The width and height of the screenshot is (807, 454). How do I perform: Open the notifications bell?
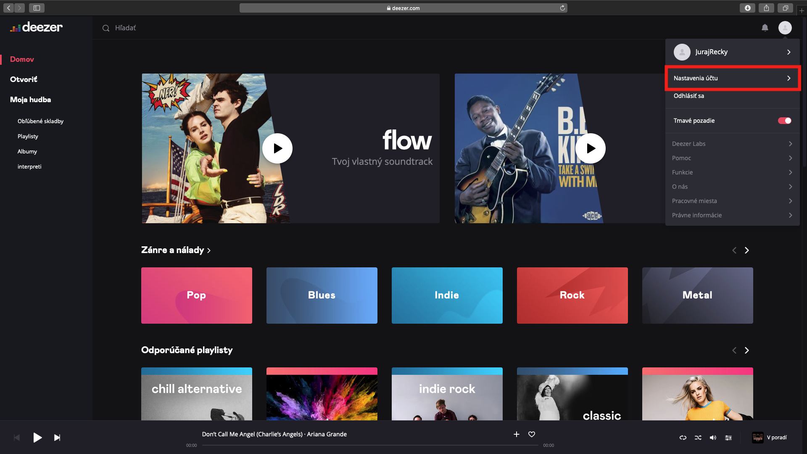pos(765,28)
